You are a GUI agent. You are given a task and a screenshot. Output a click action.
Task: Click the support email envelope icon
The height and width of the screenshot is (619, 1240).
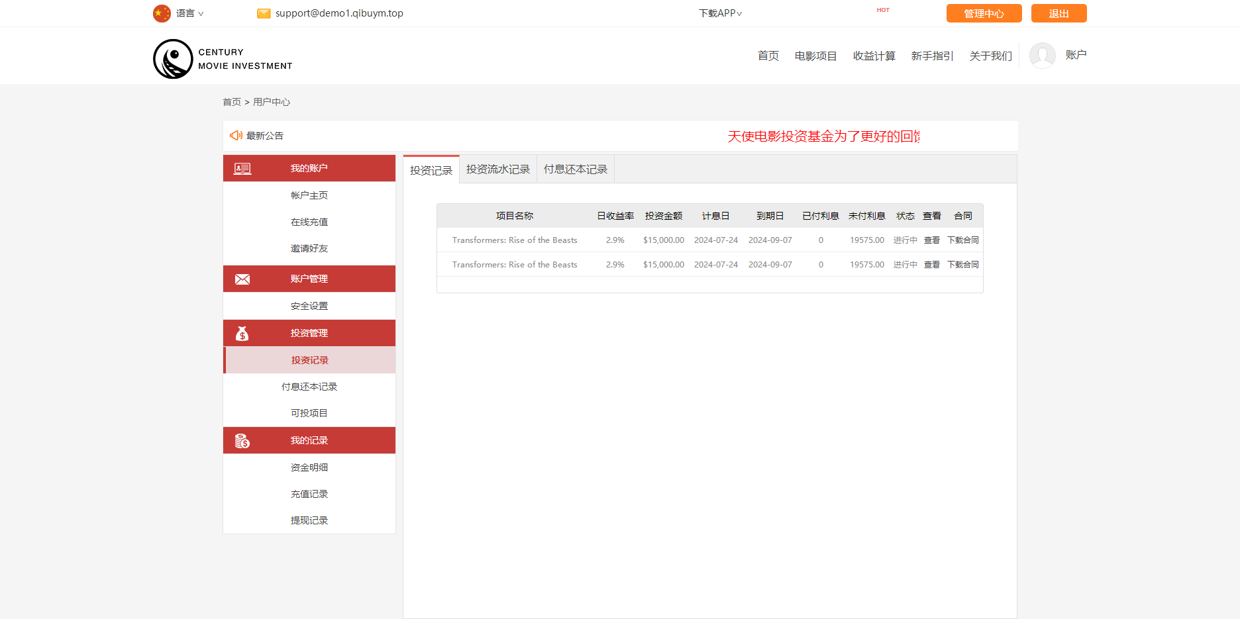pos(264,13)
